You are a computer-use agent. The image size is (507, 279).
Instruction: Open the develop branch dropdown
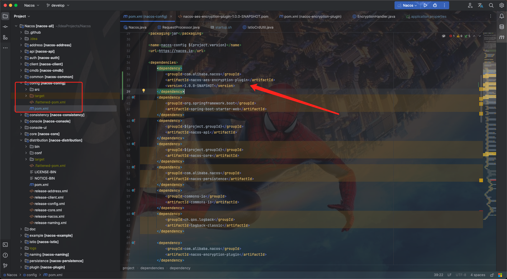58,5
